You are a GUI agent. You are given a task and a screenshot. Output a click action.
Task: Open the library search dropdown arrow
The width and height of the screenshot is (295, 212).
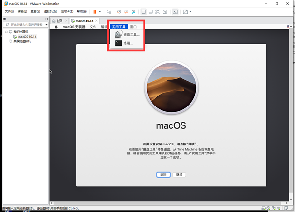click(46, 25)
